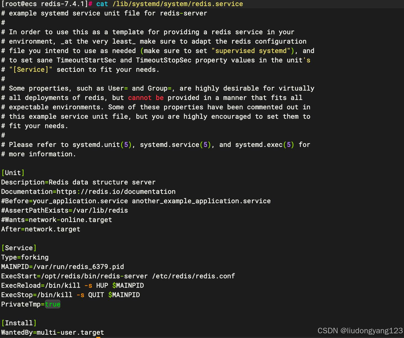404x338 pixels.
Task: Click the '"supervised systemd")' yellow text
Action: pyautogui.click(x=253, y=51)
